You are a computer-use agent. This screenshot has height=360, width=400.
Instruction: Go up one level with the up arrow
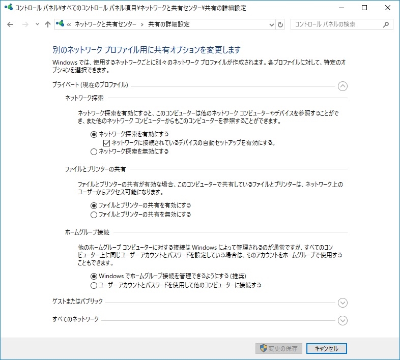click(x=48, y=24)
